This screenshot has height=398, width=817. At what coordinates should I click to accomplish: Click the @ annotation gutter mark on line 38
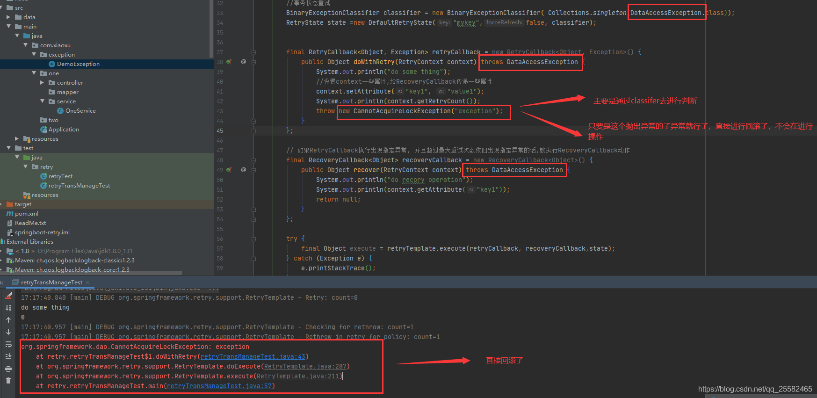tap(244, 62)
